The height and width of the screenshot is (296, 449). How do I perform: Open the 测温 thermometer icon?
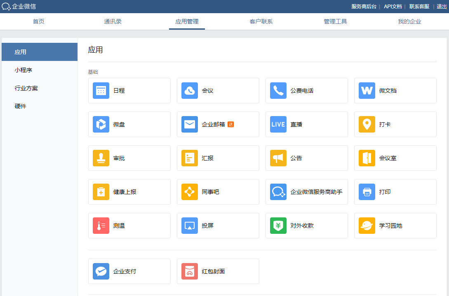(101, 226)
